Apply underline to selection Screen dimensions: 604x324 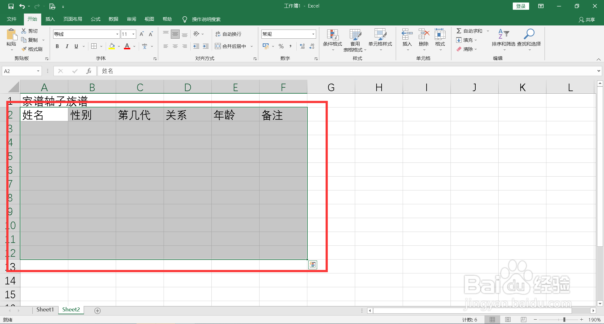pyautogui.click(x=76, y=46)
